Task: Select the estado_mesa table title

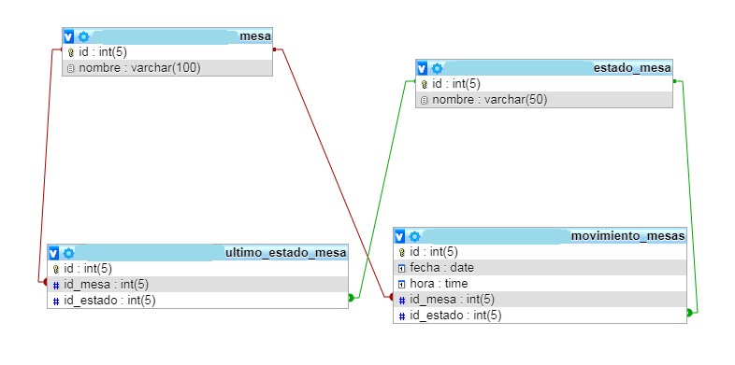Action: click(x=632, y=68)
